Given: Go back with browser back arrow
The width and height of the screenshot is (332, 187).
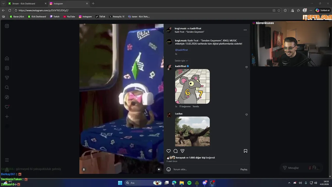Looking at the screenshot, I should (x=3, y=10).
